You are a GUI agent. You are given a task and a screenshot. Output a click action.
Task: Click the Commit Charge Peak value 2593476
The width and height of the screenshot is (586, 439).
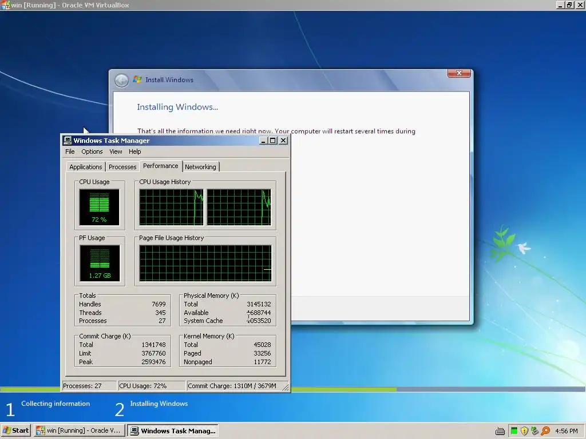(x=153, y=362)
